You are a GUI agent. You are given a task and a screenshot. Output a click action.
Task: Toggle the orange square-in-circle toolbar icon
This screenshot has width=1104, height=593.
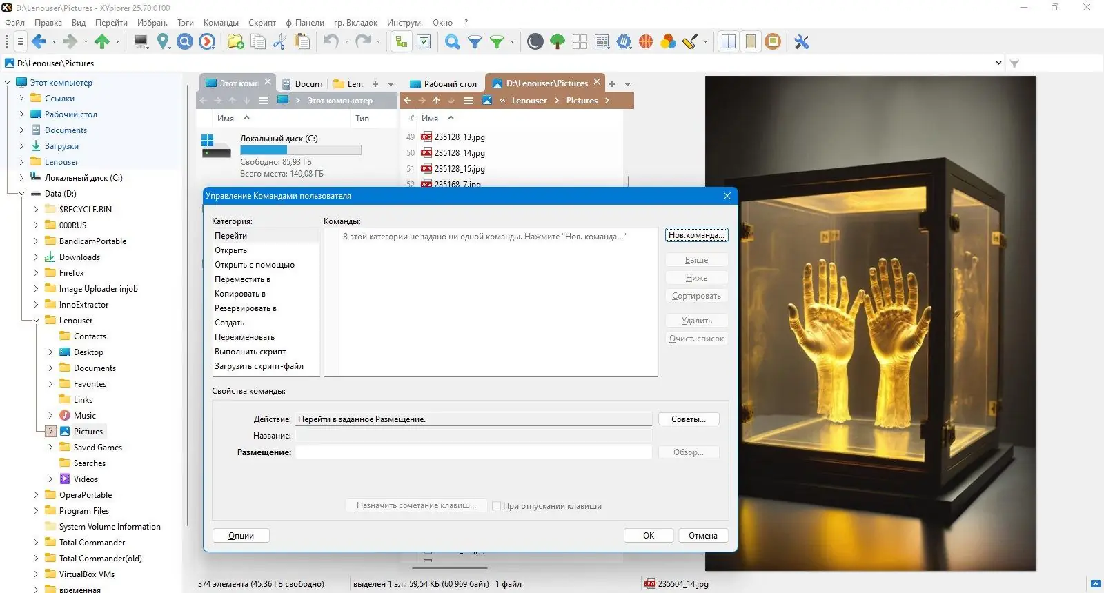pyautogui.click(x=773, y=42)
